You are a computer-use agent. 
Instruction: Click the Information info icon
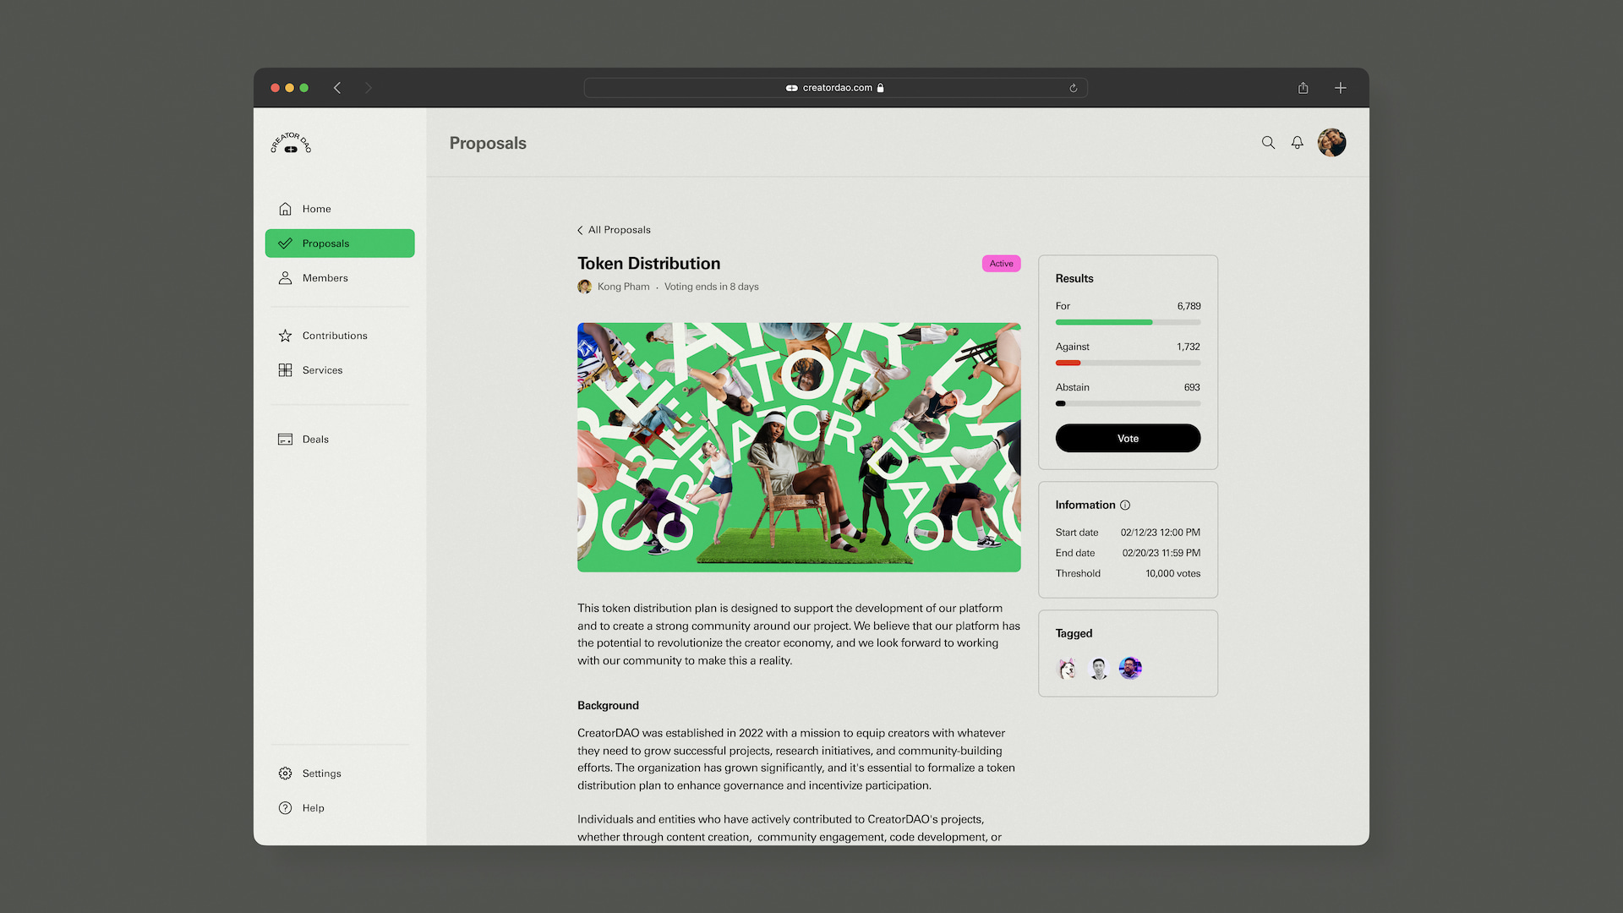click(x=1125, y=505)
